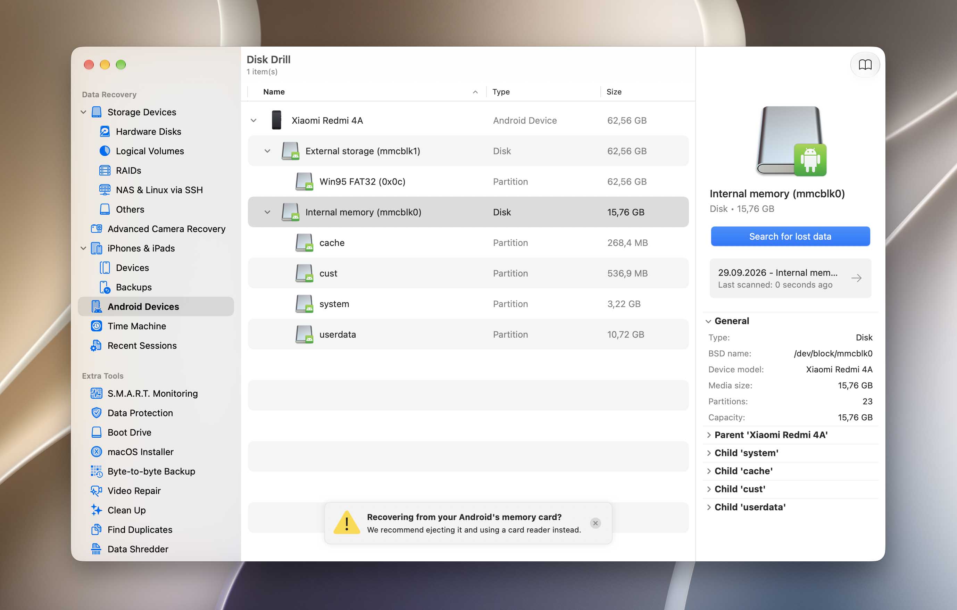This screenshot has height=610, width=957.
Task: Collapse the Xiaomi Redmi 4A row
Action: tap(253, 121)
